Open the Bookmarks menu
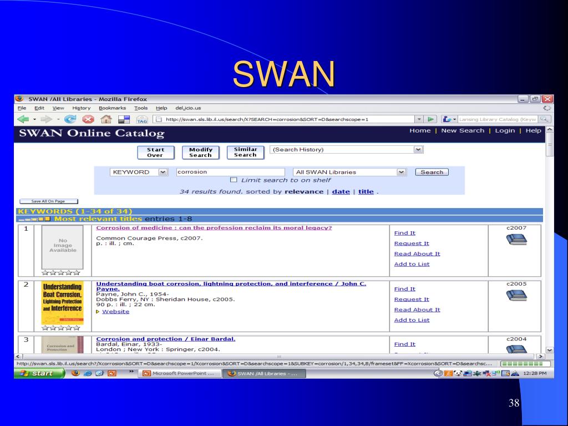Screen dimensions: 568x426 112,108
